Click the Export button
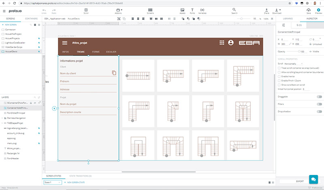 300,181
